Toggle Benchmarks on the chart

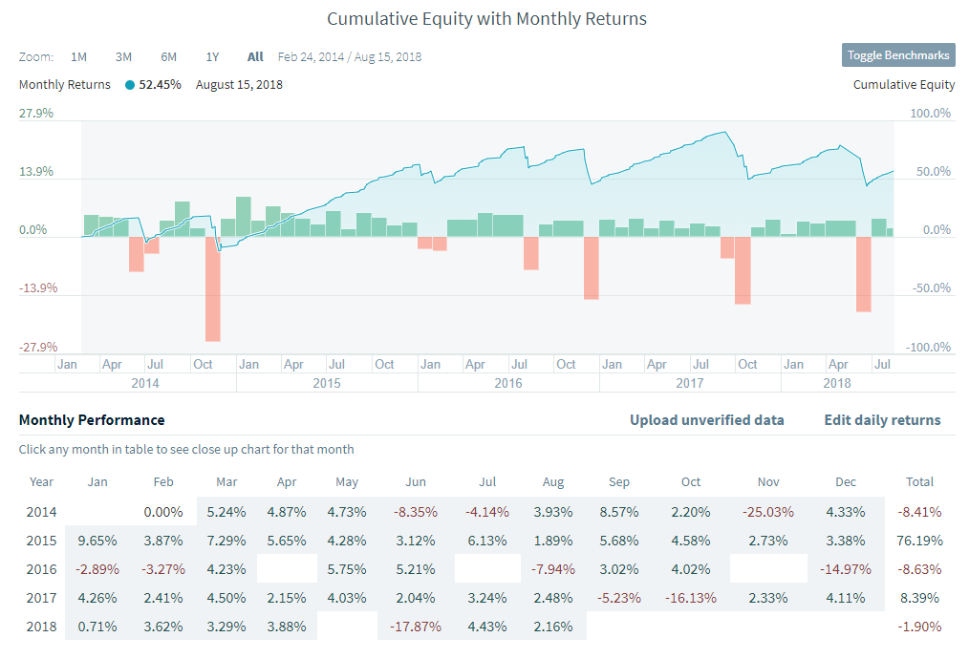[x=898, y=55]
